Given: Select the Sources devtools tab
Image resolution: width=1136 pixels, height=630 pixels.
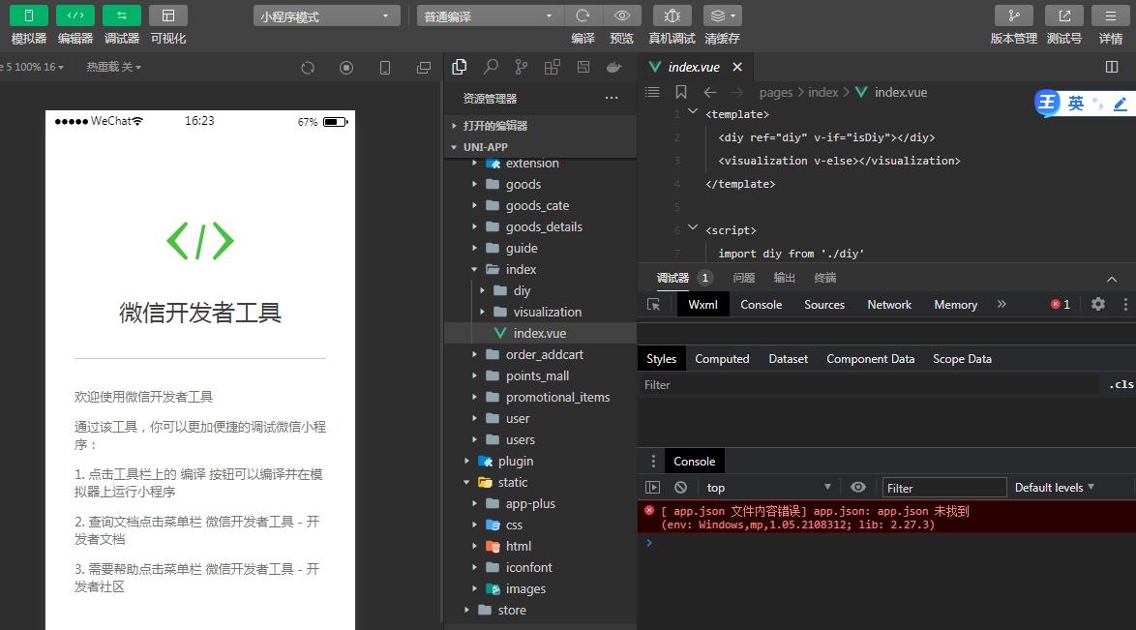Looking at the screenshot, I should tap(824, 305).
